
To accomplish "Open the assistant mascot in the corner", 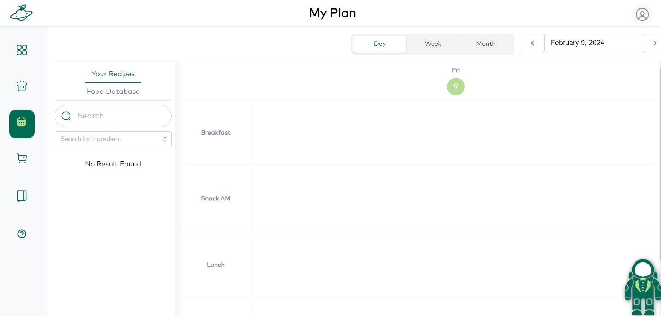I will point(643,285).
